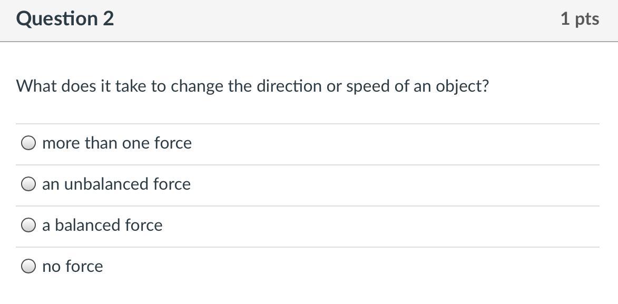Click the "an unbalanced force" answer label
The height and width of the screenshot is (304, 618).
[116, 184]
